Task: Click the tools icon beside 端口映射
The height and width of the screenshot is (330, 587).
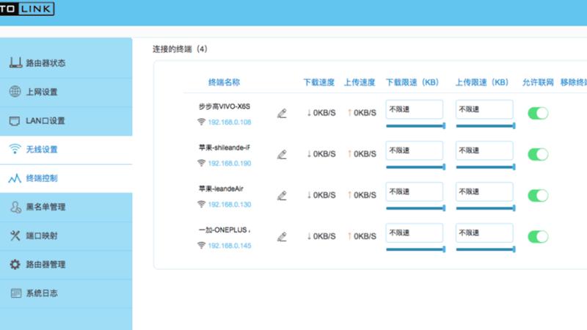Action: tap(15, 235)
